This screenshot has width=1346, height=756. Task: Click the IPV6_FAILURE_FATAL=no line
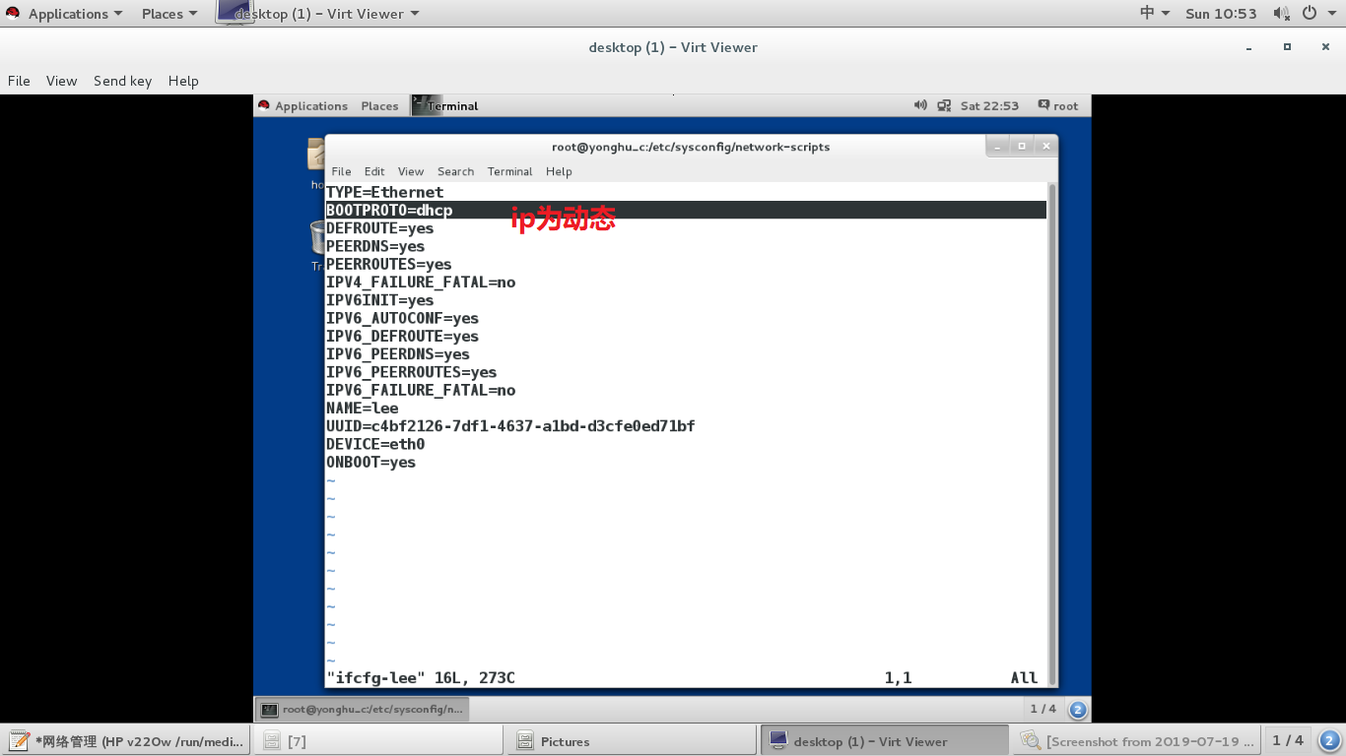click(421, 390)
